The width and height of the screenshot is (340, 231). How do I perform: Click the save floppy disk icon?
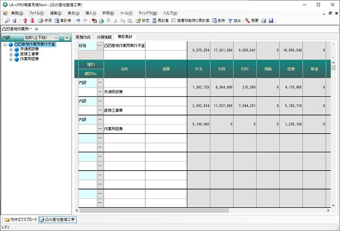tap(271, 20)
